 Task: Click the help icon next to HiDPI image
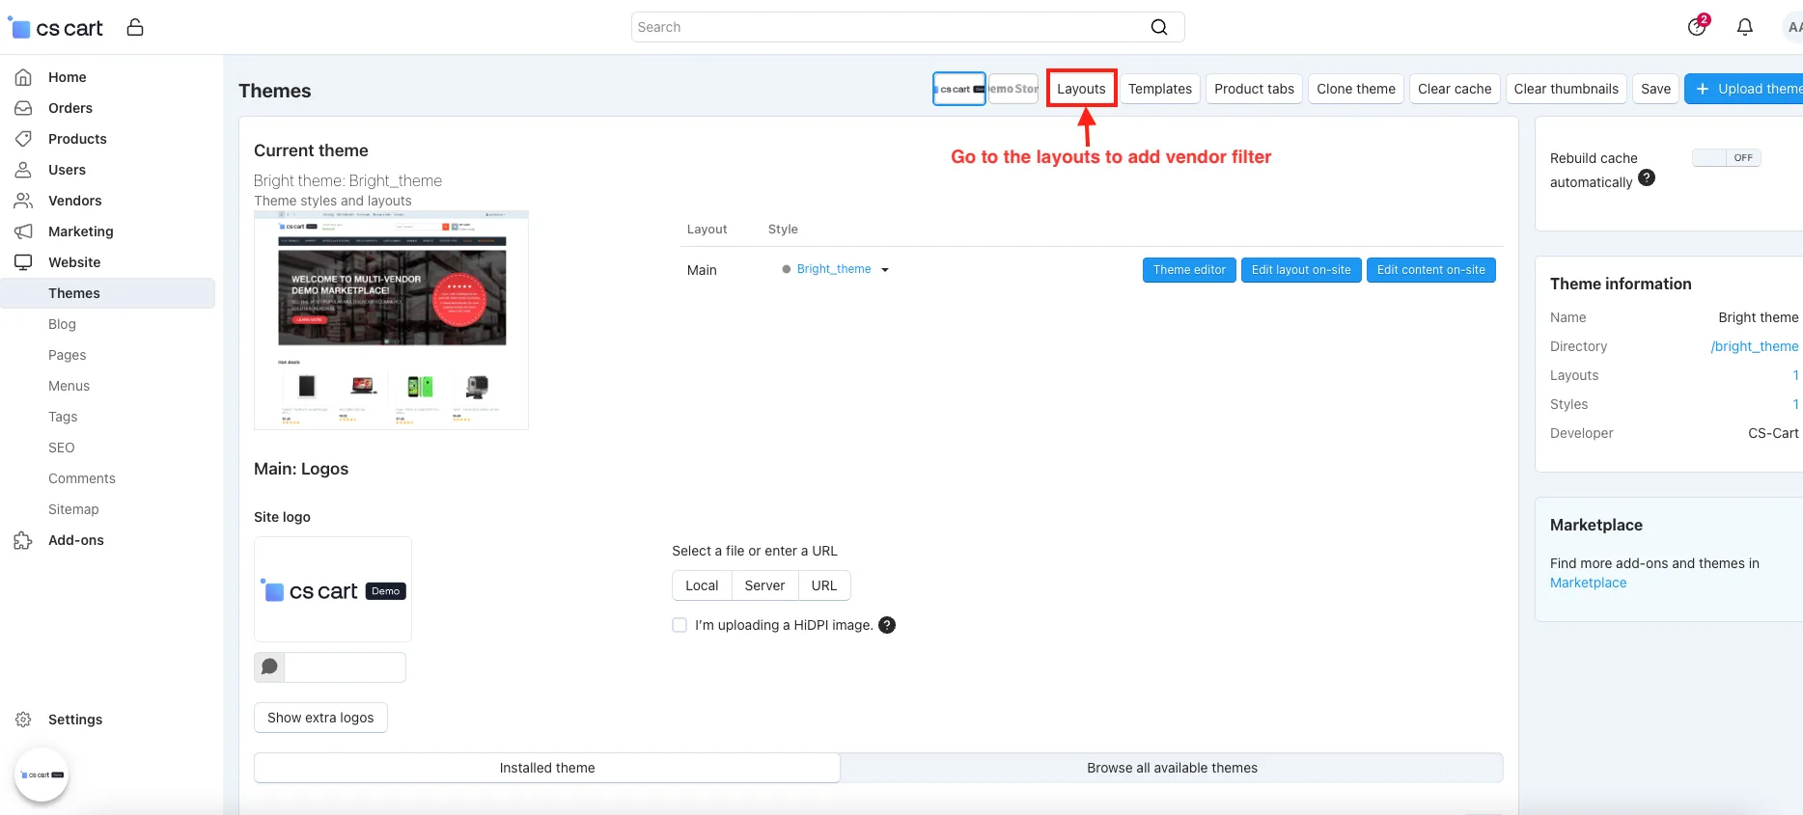point(887,625)
